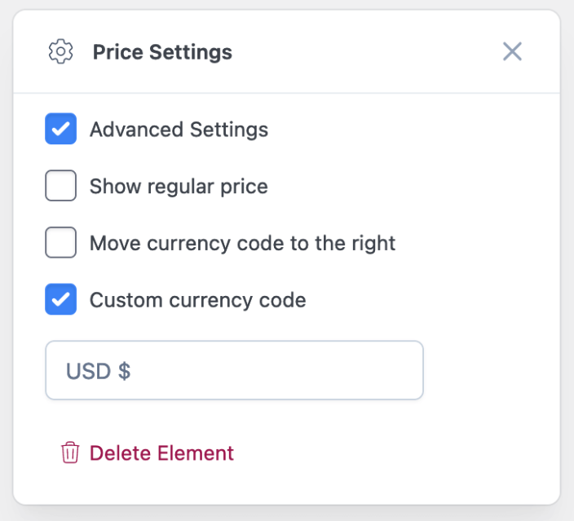Focus the USD $ currency code field

(x=234, y=370)
